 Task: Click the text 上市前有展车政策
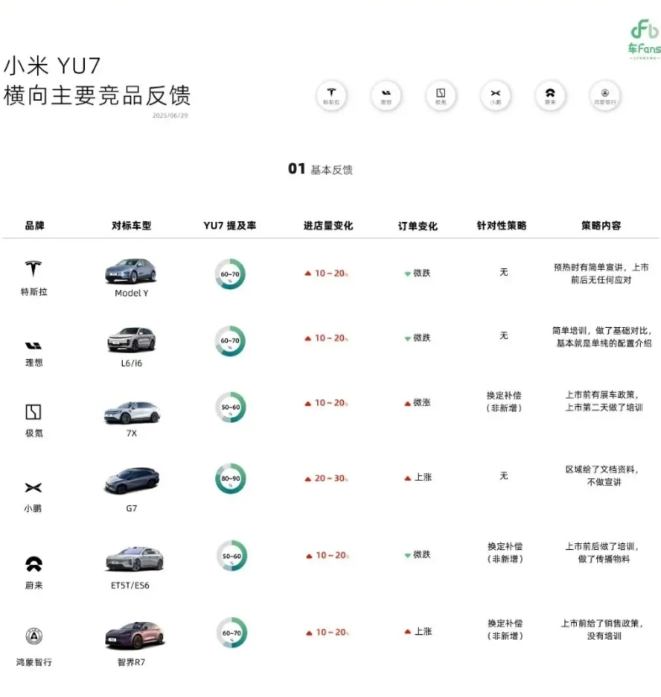(602, 394)
